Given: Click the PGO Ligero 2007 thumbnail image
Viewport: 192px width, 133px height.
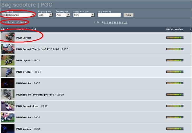Looking at the screenshot, I should point(7,60).
